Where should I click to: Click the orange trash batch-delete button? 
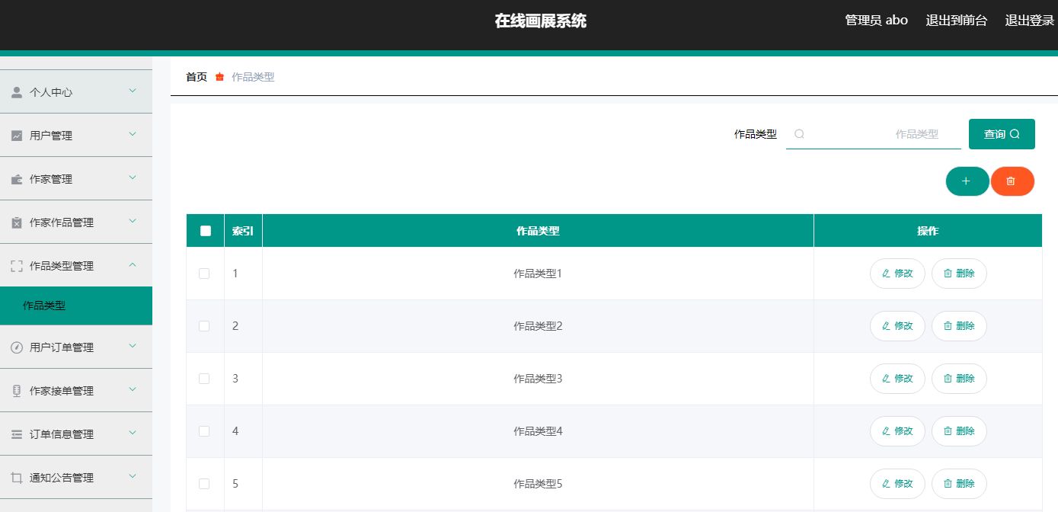[x=1012, y=181]
